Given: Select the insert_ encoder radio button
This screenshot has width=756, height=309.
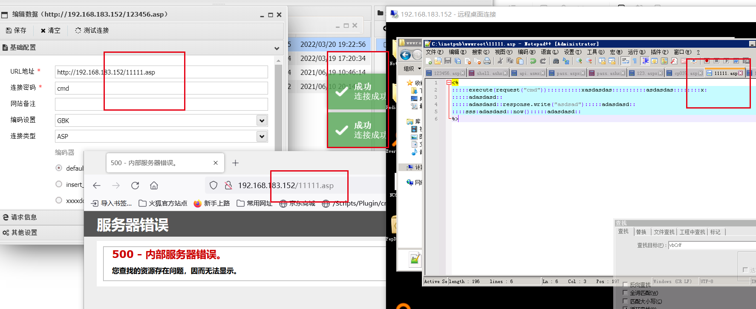Looking at the screenshot, I should tap(59, 184).
